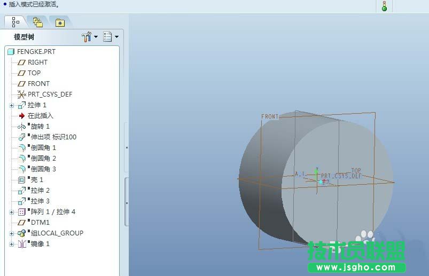Switch to the Folder Browser tab
The height and width of the screenshot is (276, 429).
click(38, 22)
